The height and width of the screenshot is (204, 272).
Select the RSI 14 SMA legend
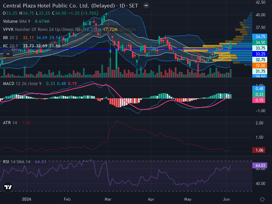click(x=16, y=162)
